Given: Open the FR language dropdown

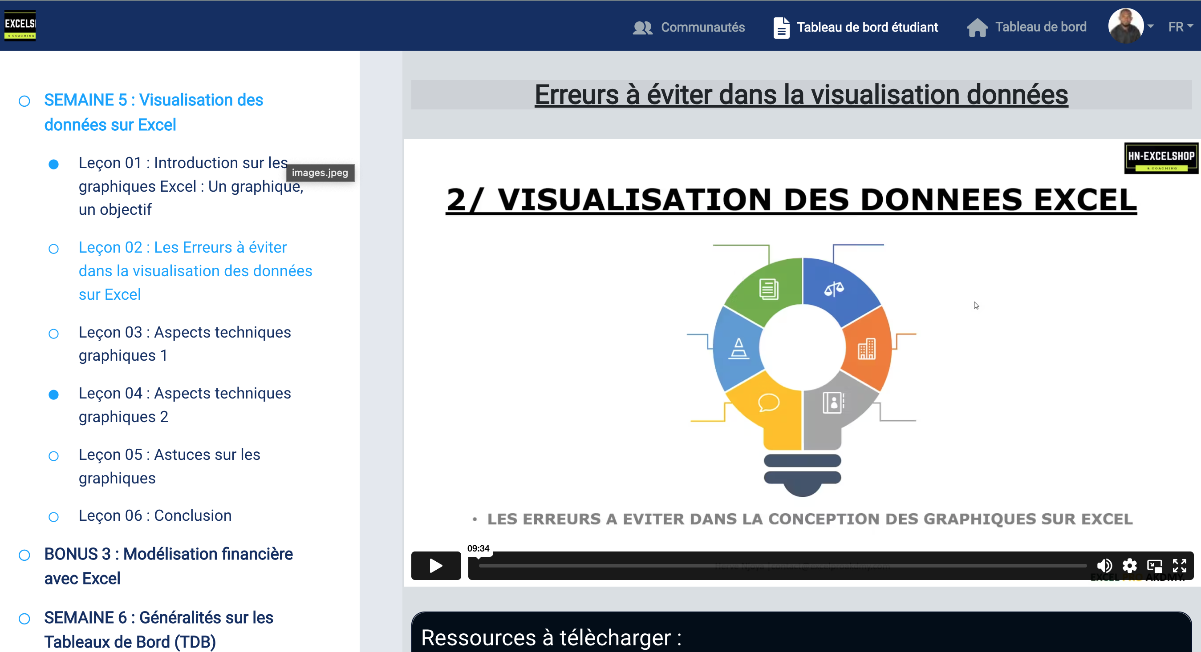Looking at the screenshot, I should (1180, 27).
